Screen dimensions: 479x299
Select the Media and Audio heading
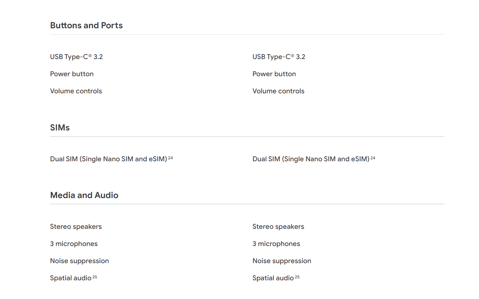coord(84,195)
